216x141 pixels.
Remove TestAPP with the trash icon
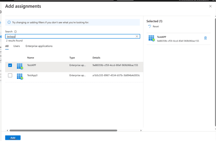click(205, 38)
